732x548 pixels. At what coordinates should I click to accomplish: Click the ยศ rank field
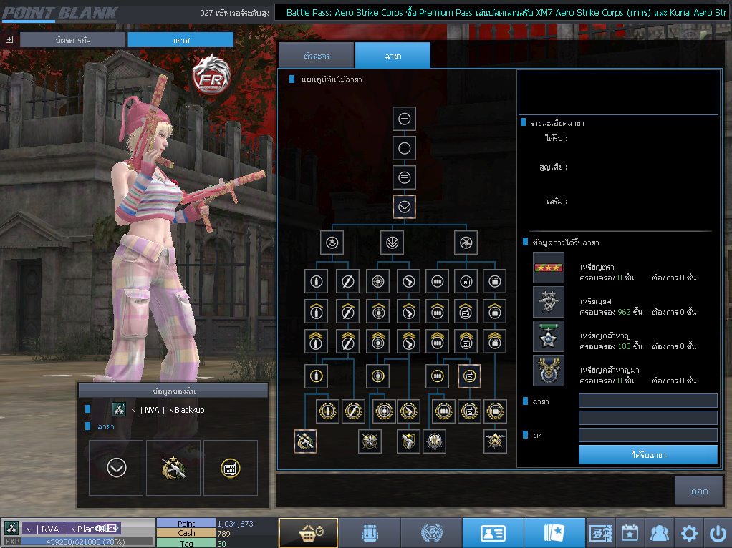[647, 435]
